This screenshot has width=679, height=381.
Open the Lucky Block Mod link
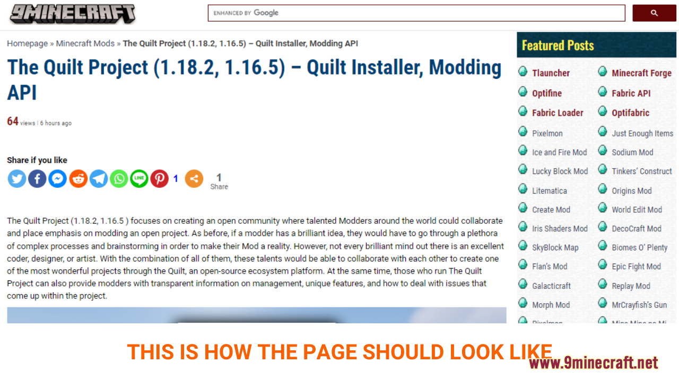point(560,171)
